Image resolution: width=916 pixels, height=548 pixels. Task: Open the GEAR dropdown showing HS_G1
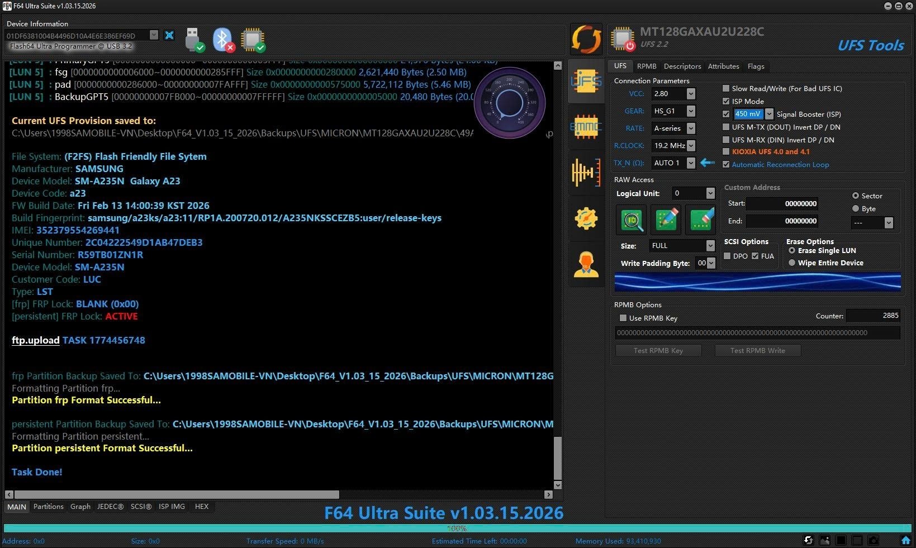691,111
